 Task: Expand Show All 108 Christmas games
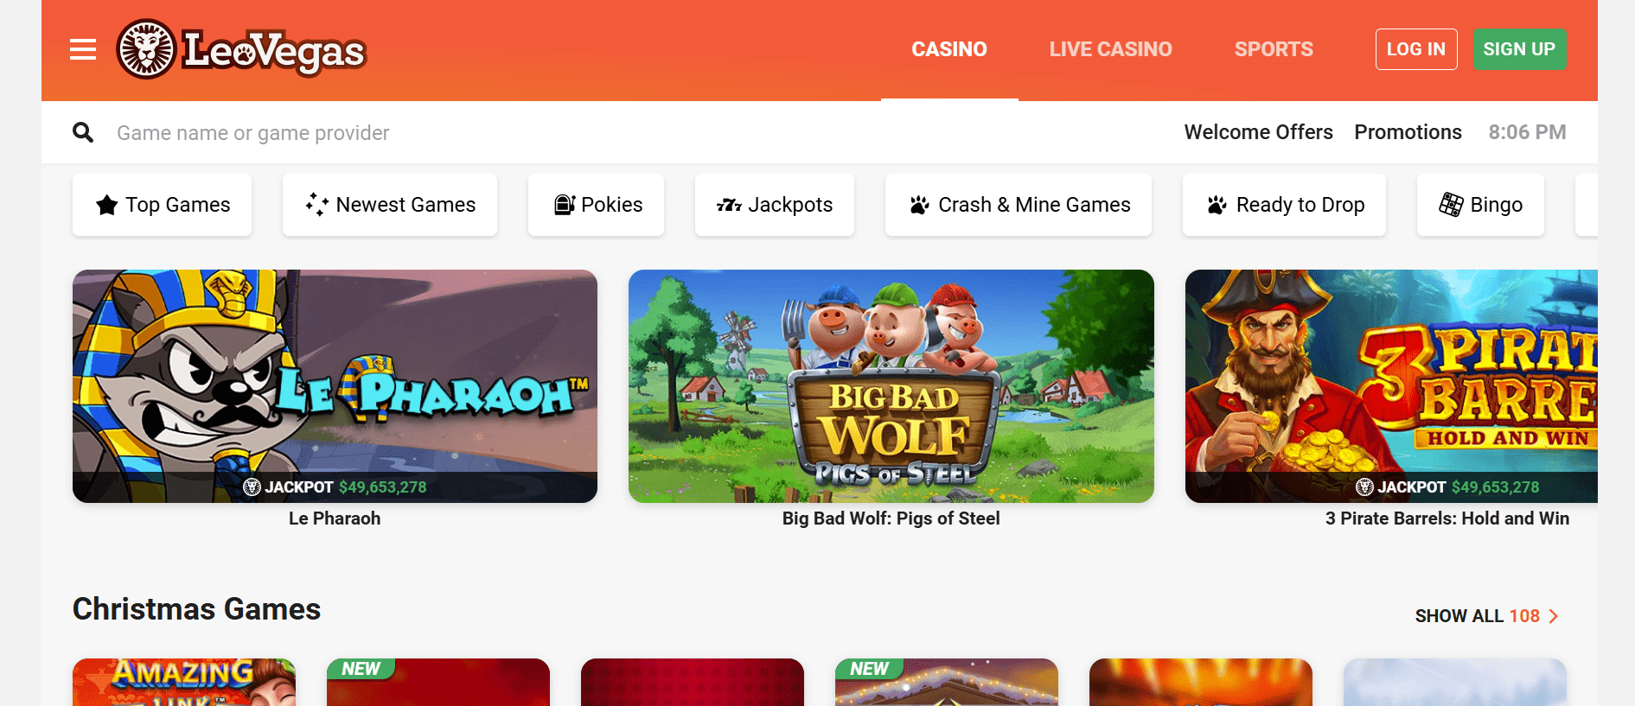[1487, 616]
